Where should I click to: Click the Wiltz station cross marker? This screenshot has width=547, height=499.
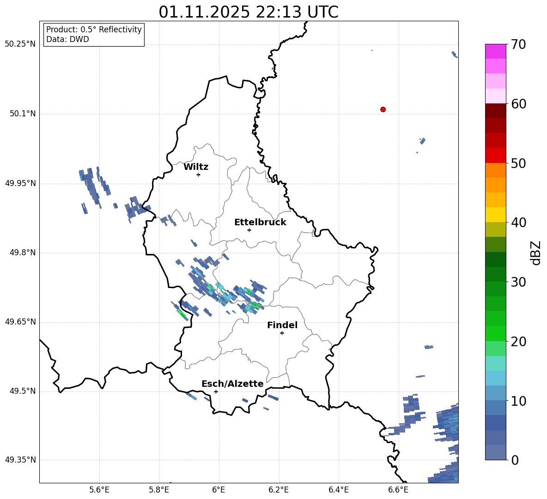199,174
